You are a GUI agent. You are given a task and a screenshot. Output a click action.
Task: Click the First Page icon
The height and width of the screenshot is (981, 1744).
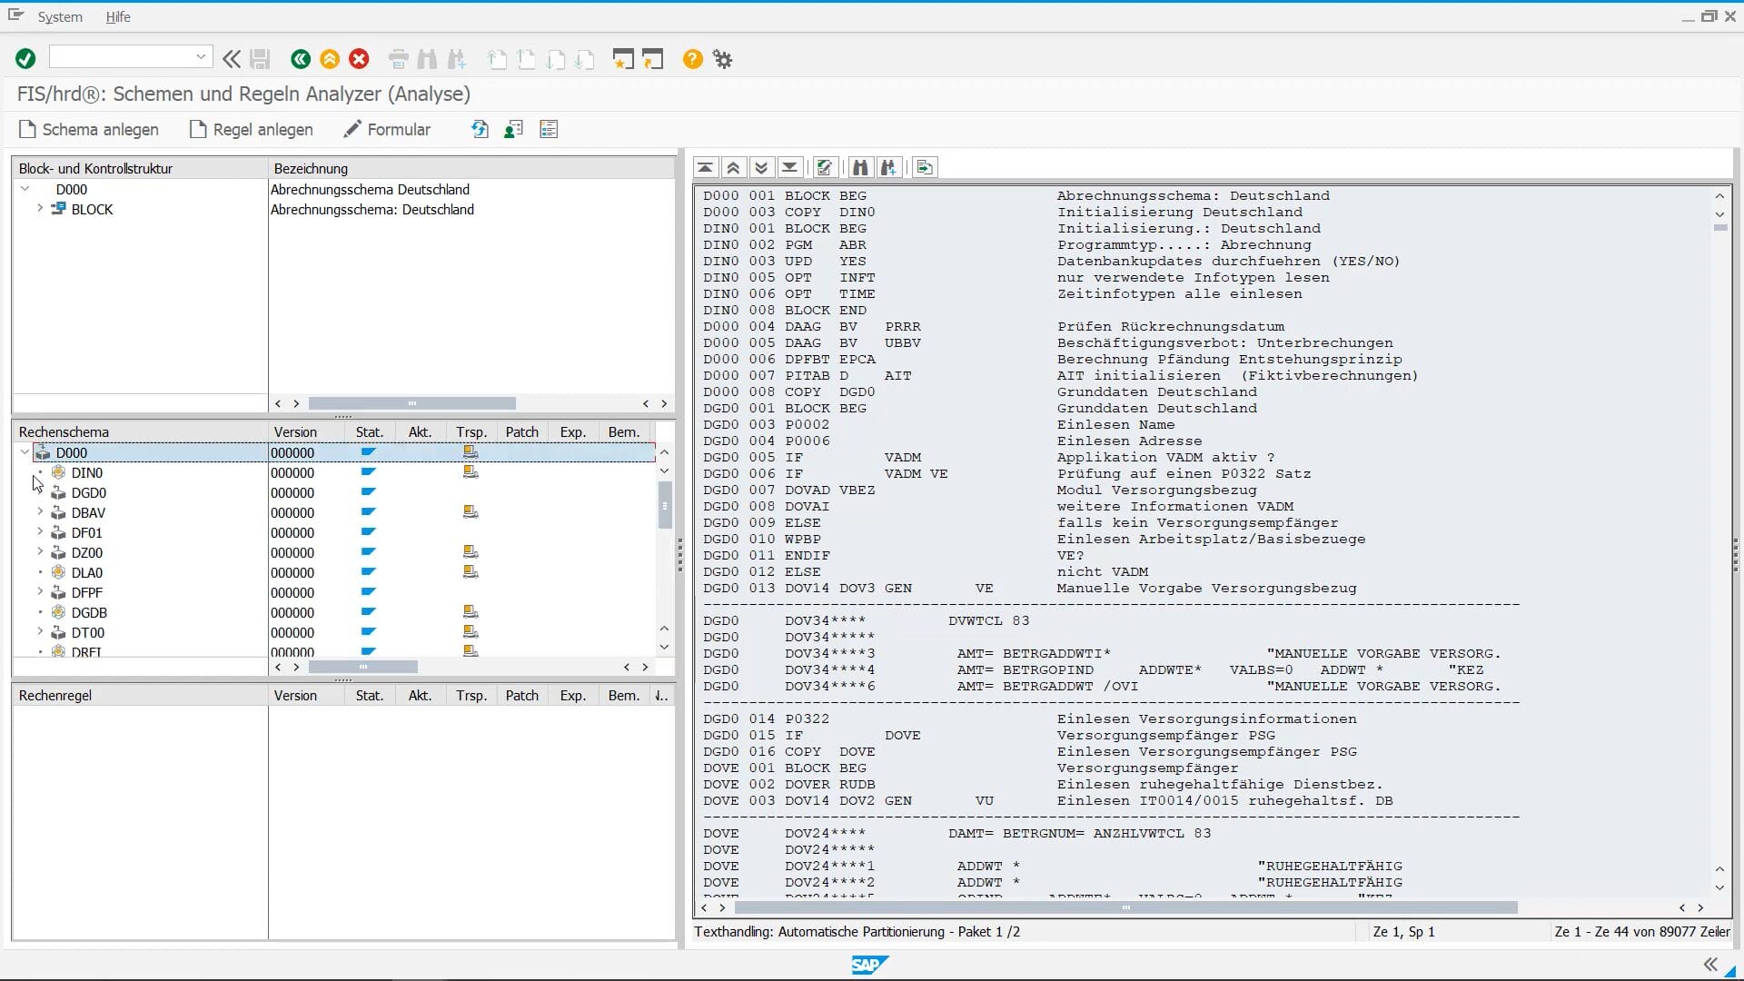497,59
